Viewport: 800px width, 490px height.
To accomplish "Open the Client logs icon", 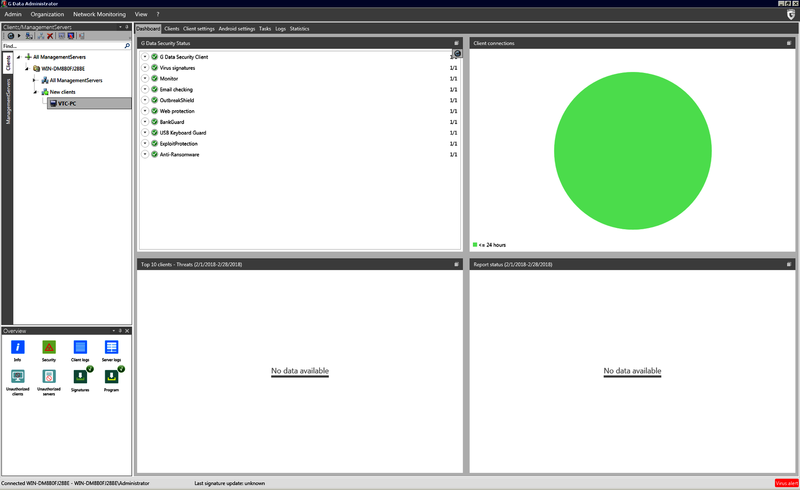I will click(x=80, y=348).
